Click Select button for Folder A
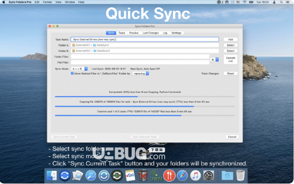294x184 pixels. click(231, 45)
